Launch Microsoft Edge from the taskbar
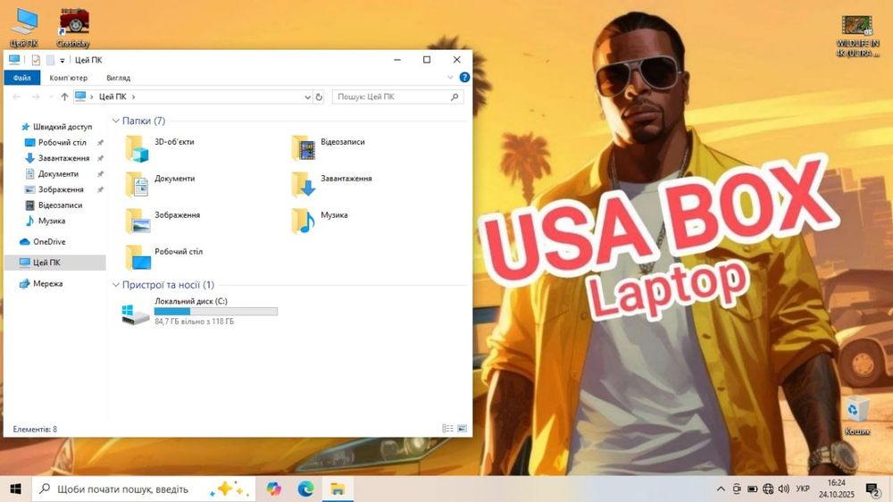This screenshot has height=502, width=893. pyautogui.click(x=305, y=489)
